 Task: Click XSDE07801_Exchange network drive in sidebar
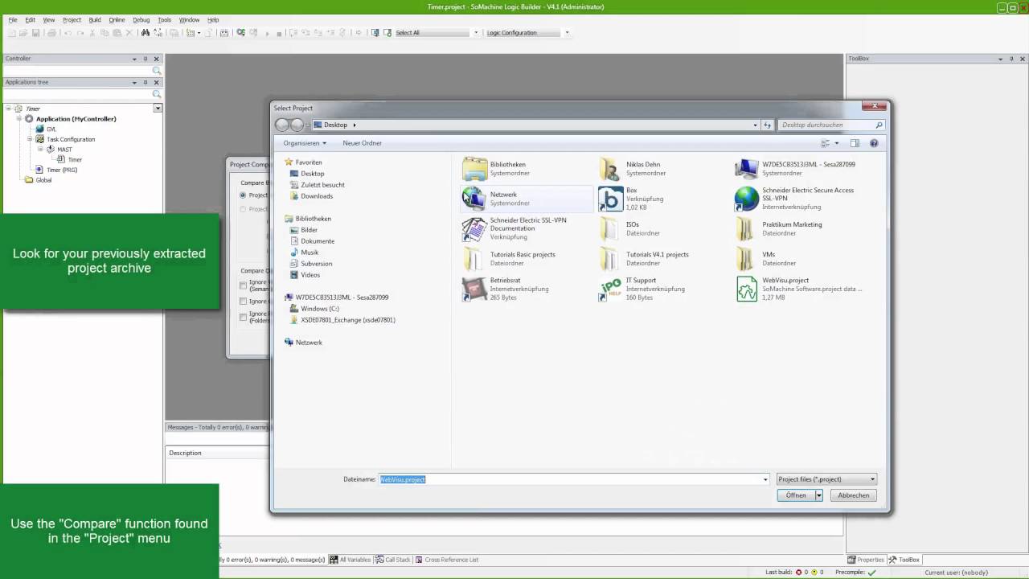coord(347,320)
